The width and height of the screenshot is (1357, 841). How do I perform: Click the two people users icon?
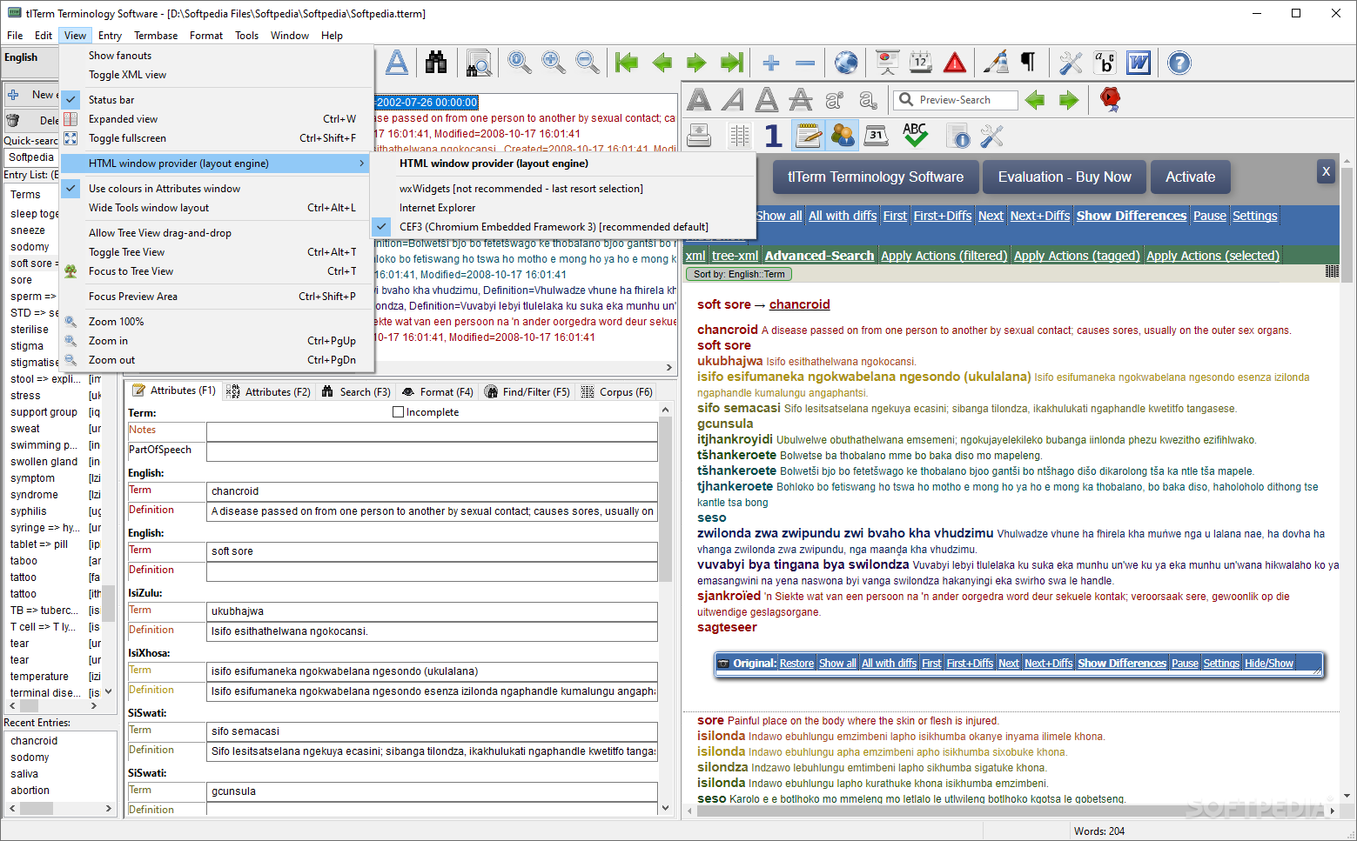pos(843,135)
